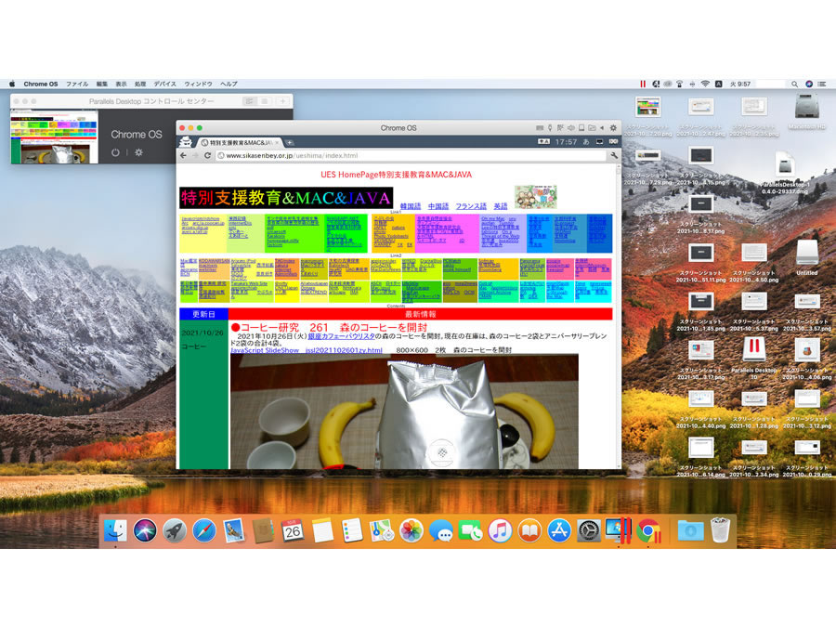Open Launchpad from the Dock
This screenshot has height=627, width=836.
[175, 530]
